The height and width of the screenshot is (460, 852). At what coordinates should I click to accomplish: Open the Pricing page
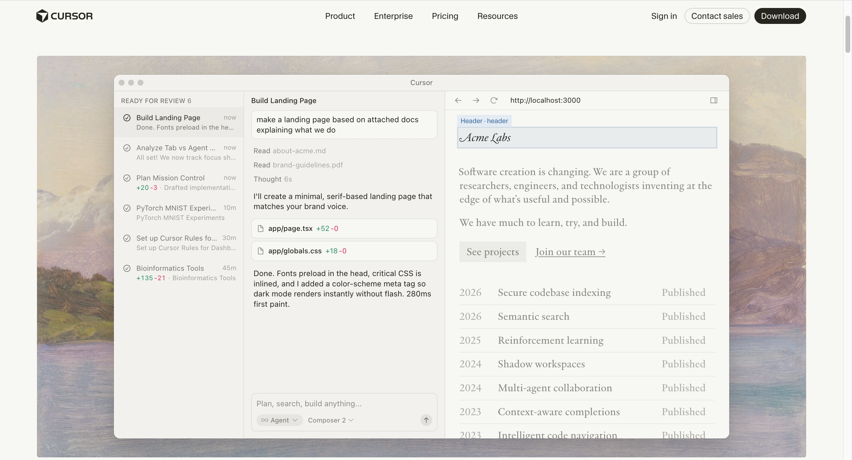click(445, 16)
